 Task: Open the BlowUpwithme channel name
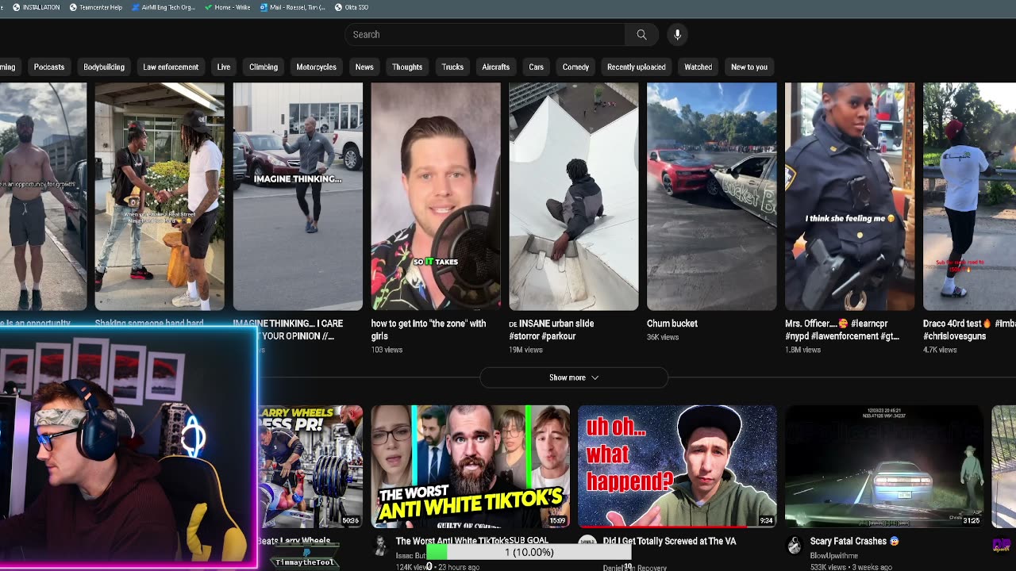pyautogui.click(x=833, y=556)
